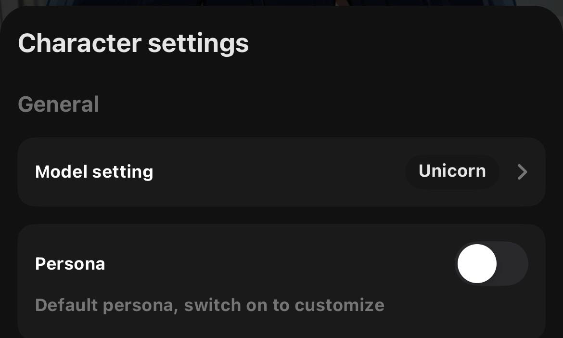Open the chevron arrow beside Unicorn
The image size is (563, 338).
523,172
